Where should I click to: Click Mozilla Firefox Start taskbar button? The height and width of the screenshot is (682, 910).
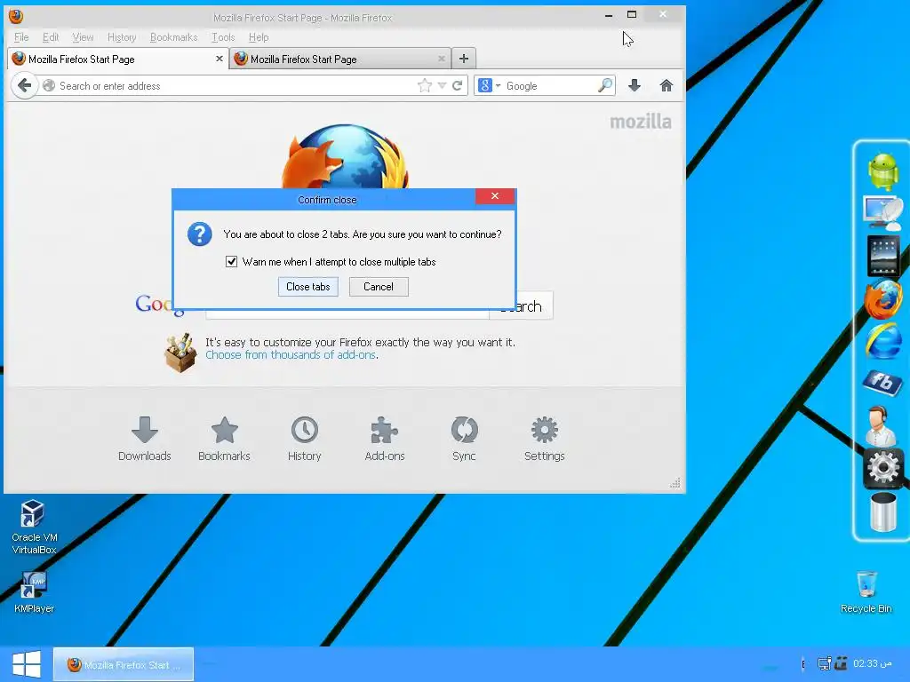point(124,664)
